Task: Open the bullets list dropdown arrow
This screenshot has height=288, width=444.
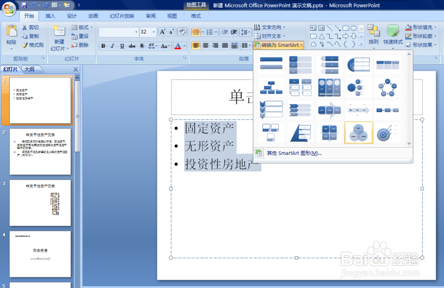Action: pyautogui.click(x=202, y=32)
